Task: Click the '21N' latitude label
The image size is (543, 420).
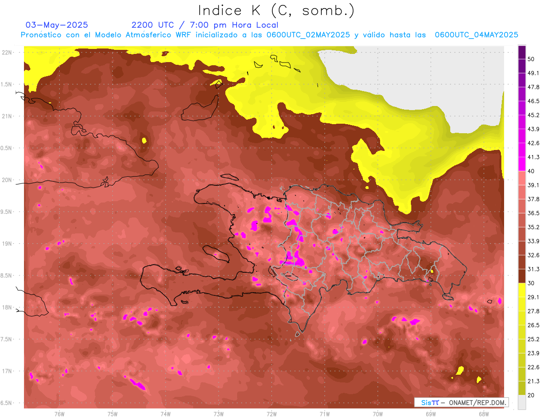Action: pyautogui.click(x=7, y=116)
